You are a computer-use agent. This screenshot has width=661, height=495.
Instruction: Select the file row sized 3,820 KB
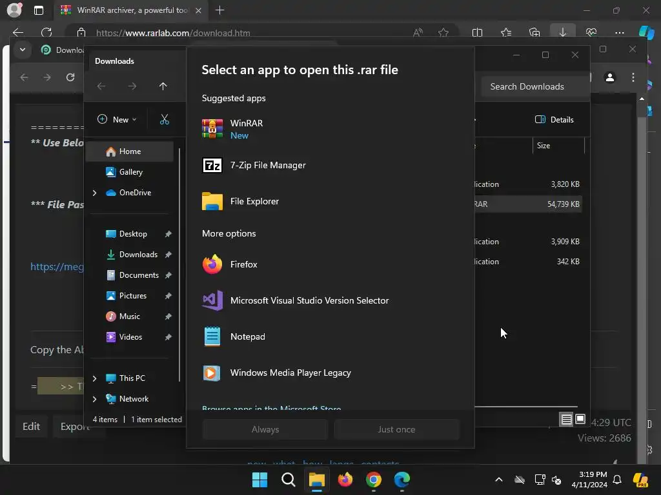[x=528, y=184]
